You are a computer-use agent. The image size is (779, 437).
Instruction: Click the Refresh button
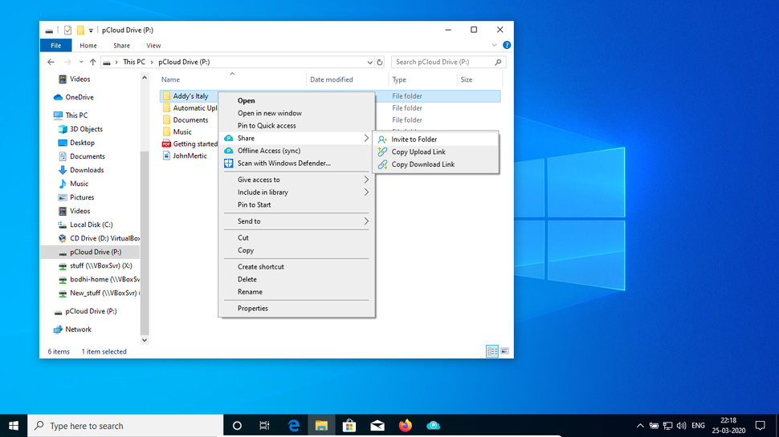click(380, 62)
